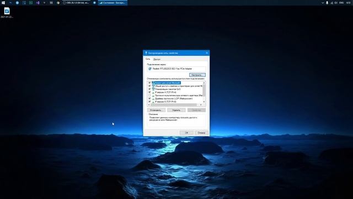
Task: Uncheck the IP версии 6 checkbox
Action: [149, 102]
